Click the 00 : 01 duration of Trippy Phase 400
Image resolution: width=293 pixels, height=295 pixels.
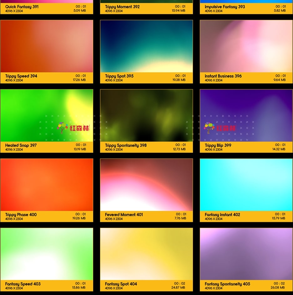pyautogui.click(x=81, y=214)
